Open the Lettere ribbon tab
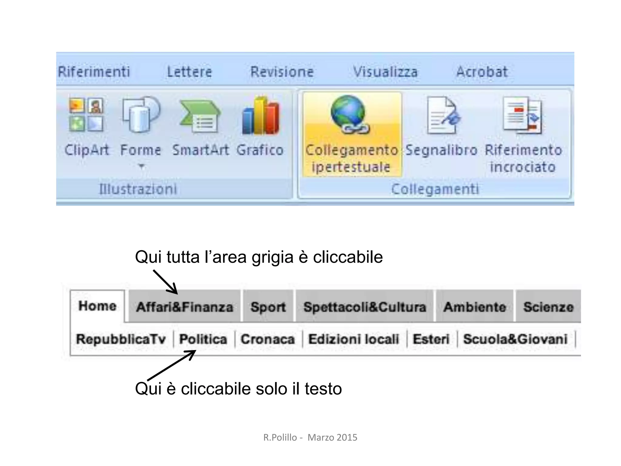Viewport: 621px width, 466px height. [x=190, y=72]
